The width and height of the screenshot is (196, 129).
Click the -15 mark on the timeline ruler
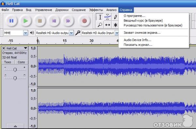pyautogui.click(x=10, y=41)
